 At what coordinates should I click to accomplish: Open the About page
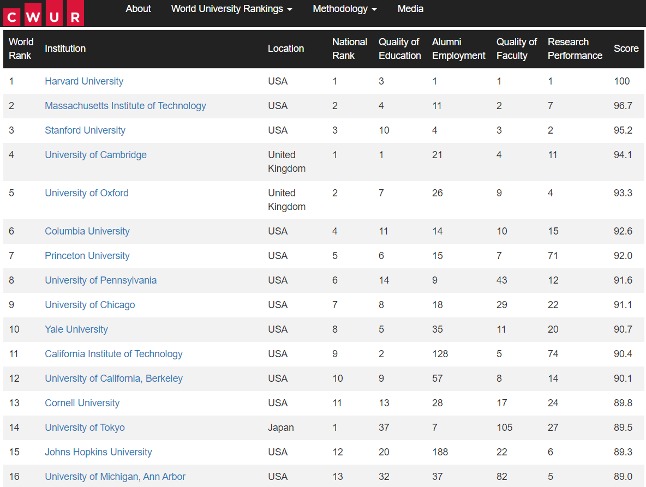coord(138,9)
